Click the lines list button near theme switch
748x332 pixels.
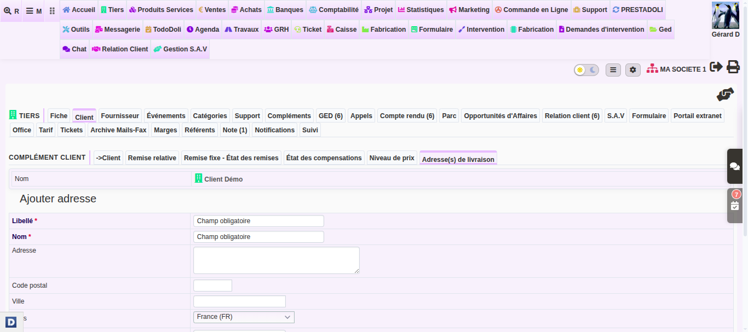[x=613, y=70]
